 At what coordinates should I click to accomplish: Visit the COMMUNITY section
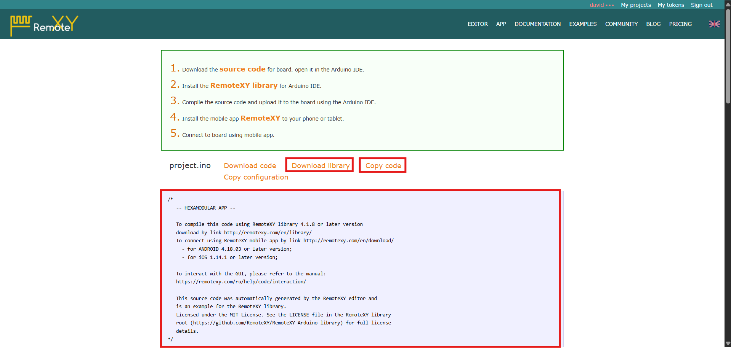pos(621,24)
